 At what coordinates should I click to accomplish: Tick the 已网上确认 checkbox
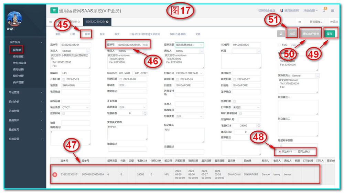295,152
